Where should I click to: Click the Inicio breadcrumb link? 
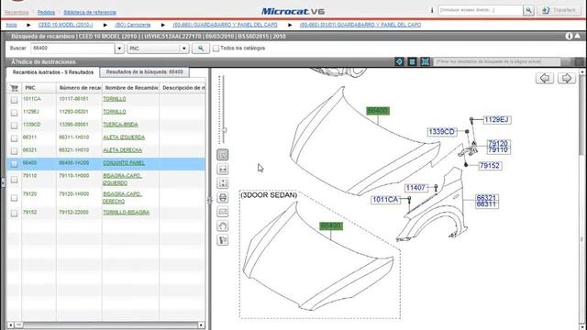12,25
